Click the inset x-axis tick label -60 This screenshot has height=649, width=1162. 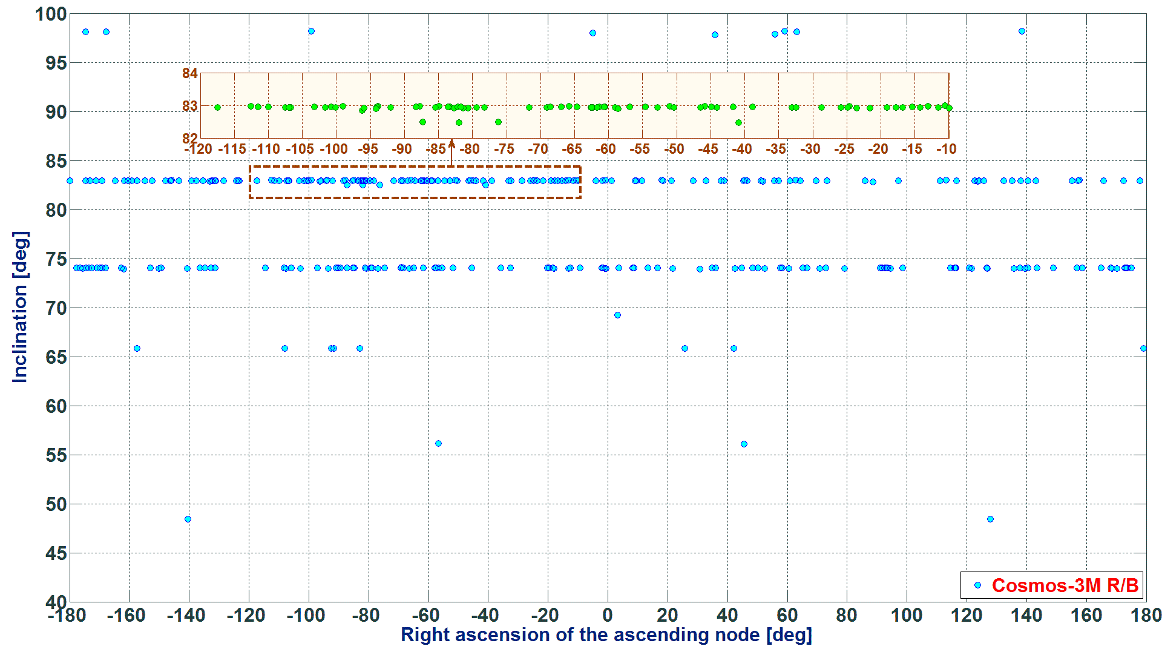[606, 149]
